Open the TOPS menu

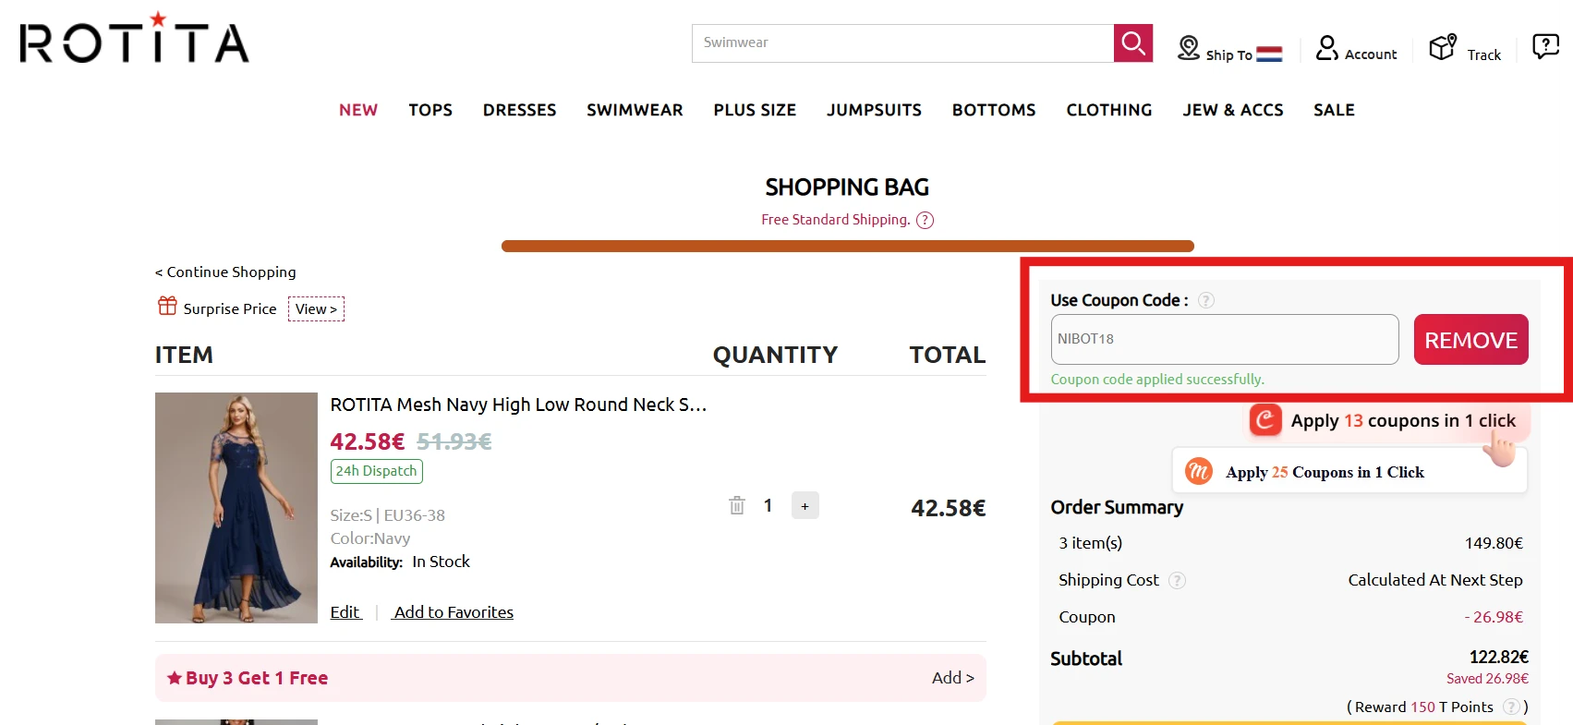[430, 110]
